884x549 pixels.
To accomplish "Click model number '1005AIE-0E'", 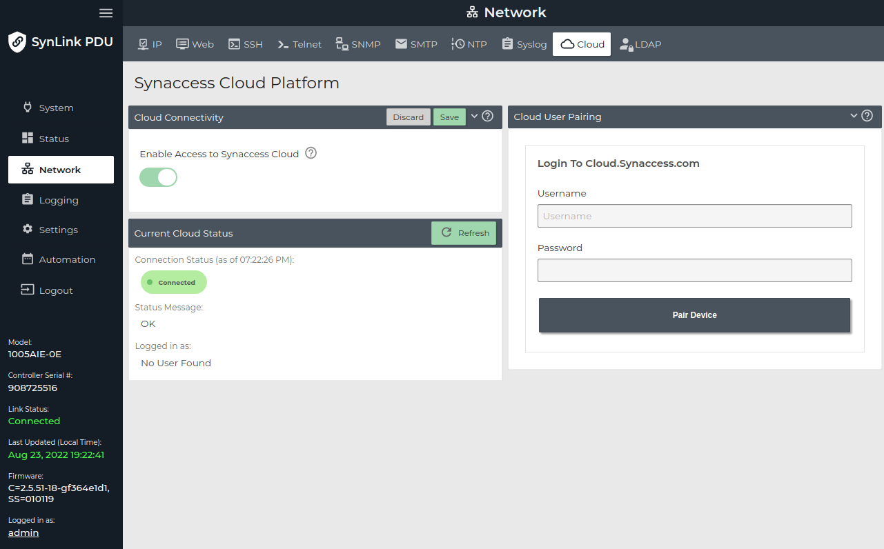I will click(x=35, y=354).
